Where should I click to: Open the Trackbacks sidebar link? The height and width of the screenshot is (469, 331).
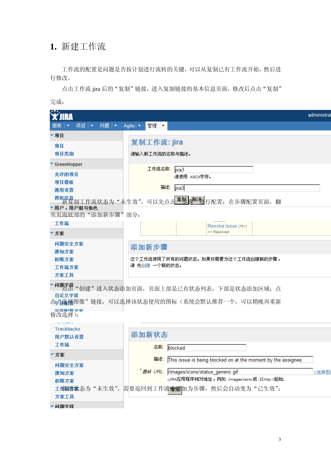point(68,329)
